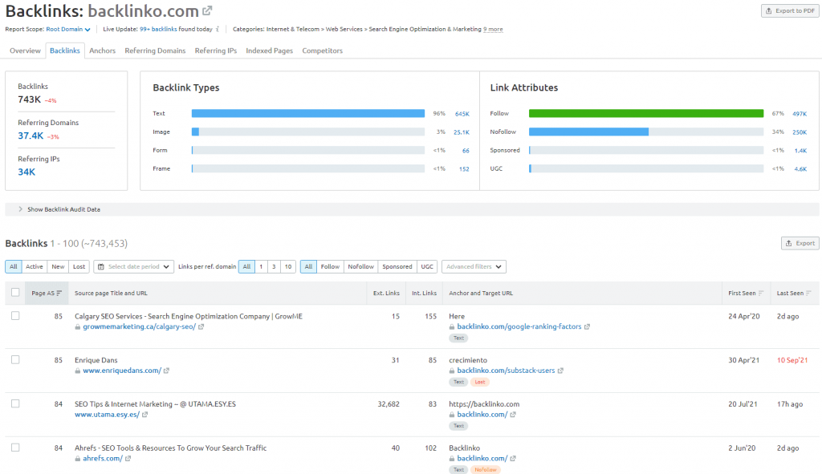The height and width of the screenshot is (474, 822).
Task: Open the 34K referring IPs link
Action: [x=26, y=172]
